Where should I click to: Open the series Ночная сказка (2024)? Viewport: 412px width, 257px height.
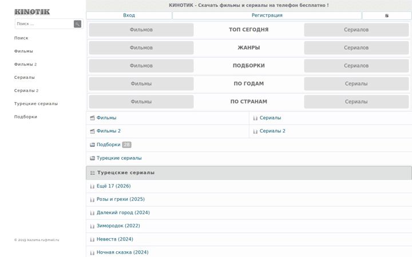point(122,252)
